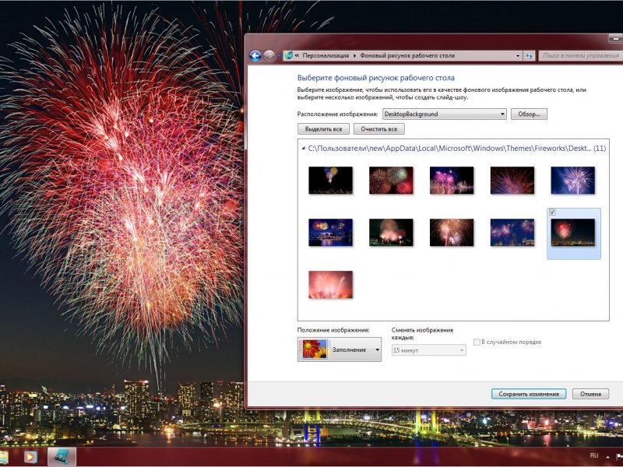
Task: Focus the Поиск в панели управления search box
Action: (x=580, y=56)
